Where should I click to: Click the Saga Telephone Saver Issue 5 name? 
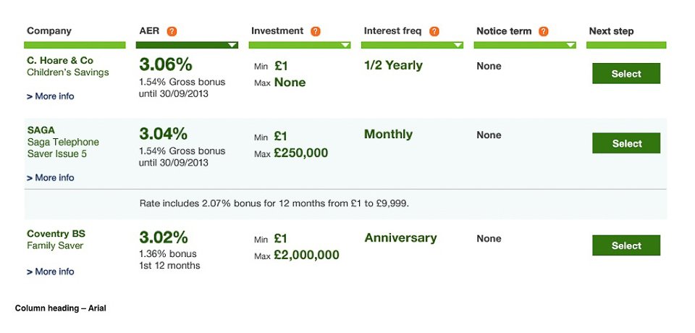(x=63, y=148)
